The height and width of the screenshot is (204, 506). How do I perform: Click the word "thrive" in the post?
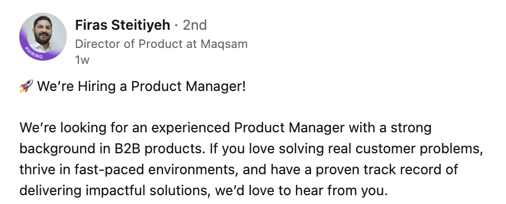[35, 169]
